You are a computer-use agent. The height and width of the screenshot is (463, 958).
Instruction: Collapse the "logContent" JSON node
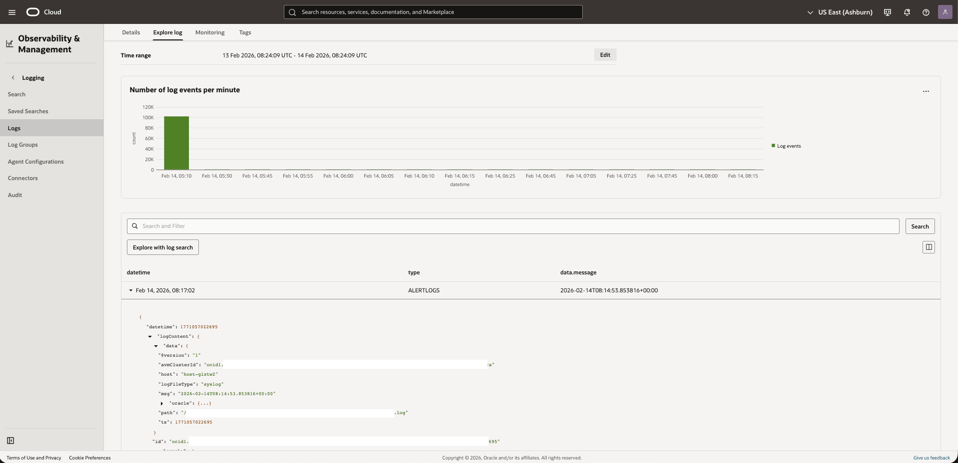150,336
